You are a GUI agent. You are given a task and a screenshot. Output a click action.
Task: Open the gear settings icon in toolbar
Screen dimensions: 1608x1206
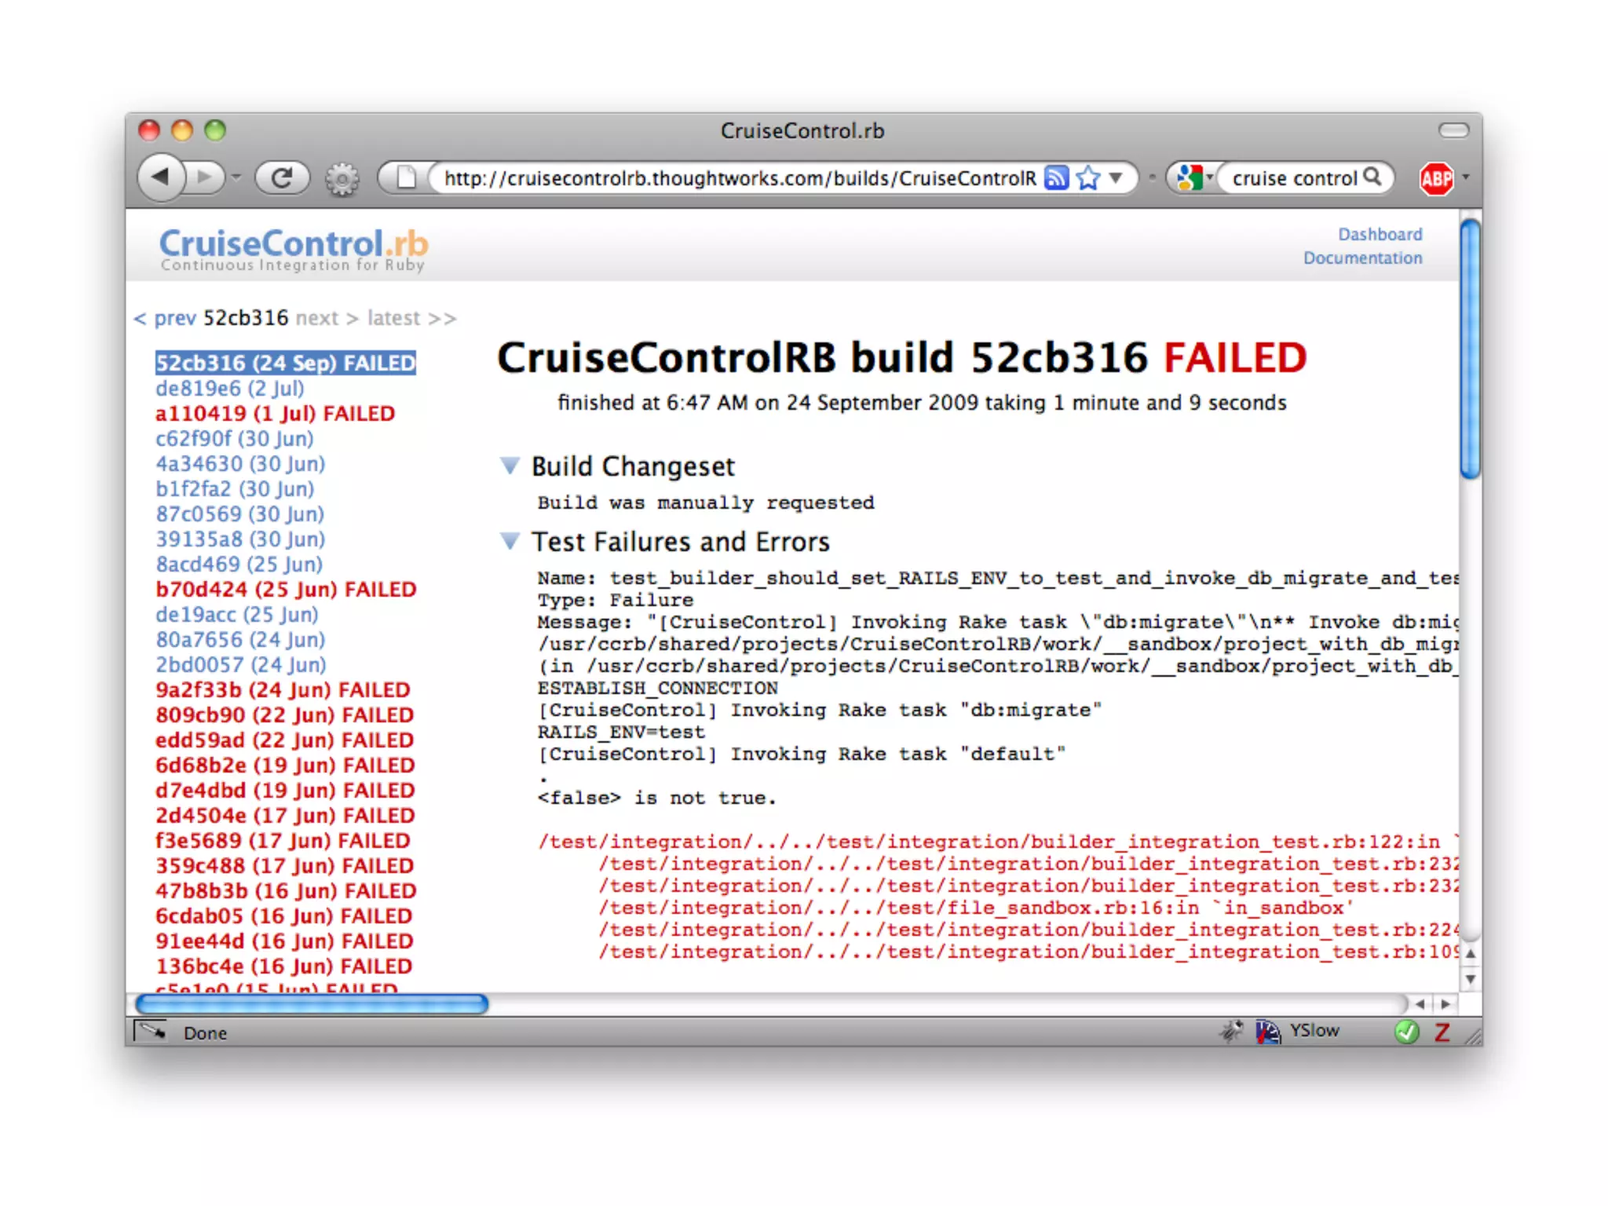[x=342, y=180]
